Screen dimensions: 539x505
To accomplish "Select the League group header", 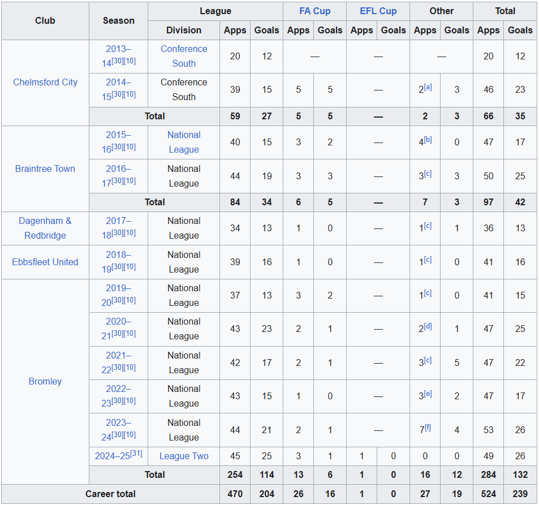I will click(x=215, y=11).
